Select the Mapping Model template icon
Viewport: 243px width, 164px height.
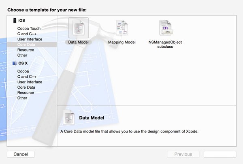[122, 28]
